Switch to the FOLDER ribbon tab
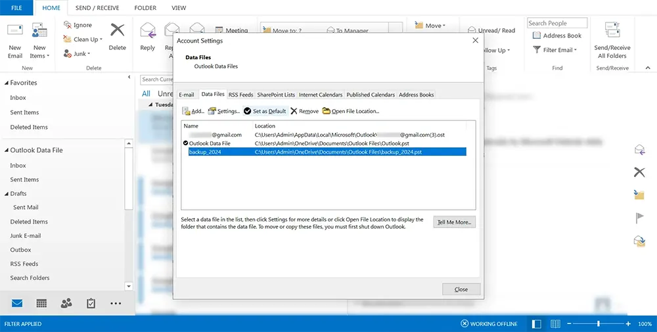Screen dimensions: 657x332 pos(145,7)
